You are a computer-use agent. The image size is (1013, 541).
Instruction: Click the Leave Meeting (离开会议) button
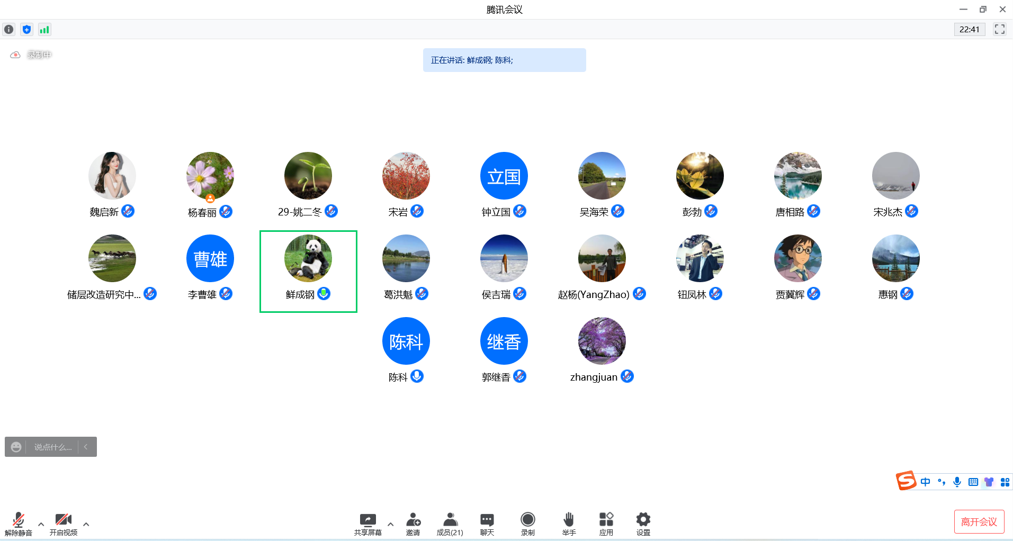[x=979, y=522]
